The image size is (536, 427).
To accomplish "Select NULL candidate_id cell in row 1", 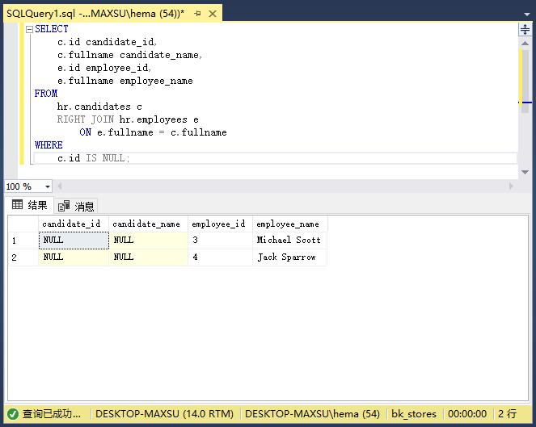I will tap(74, 241).
